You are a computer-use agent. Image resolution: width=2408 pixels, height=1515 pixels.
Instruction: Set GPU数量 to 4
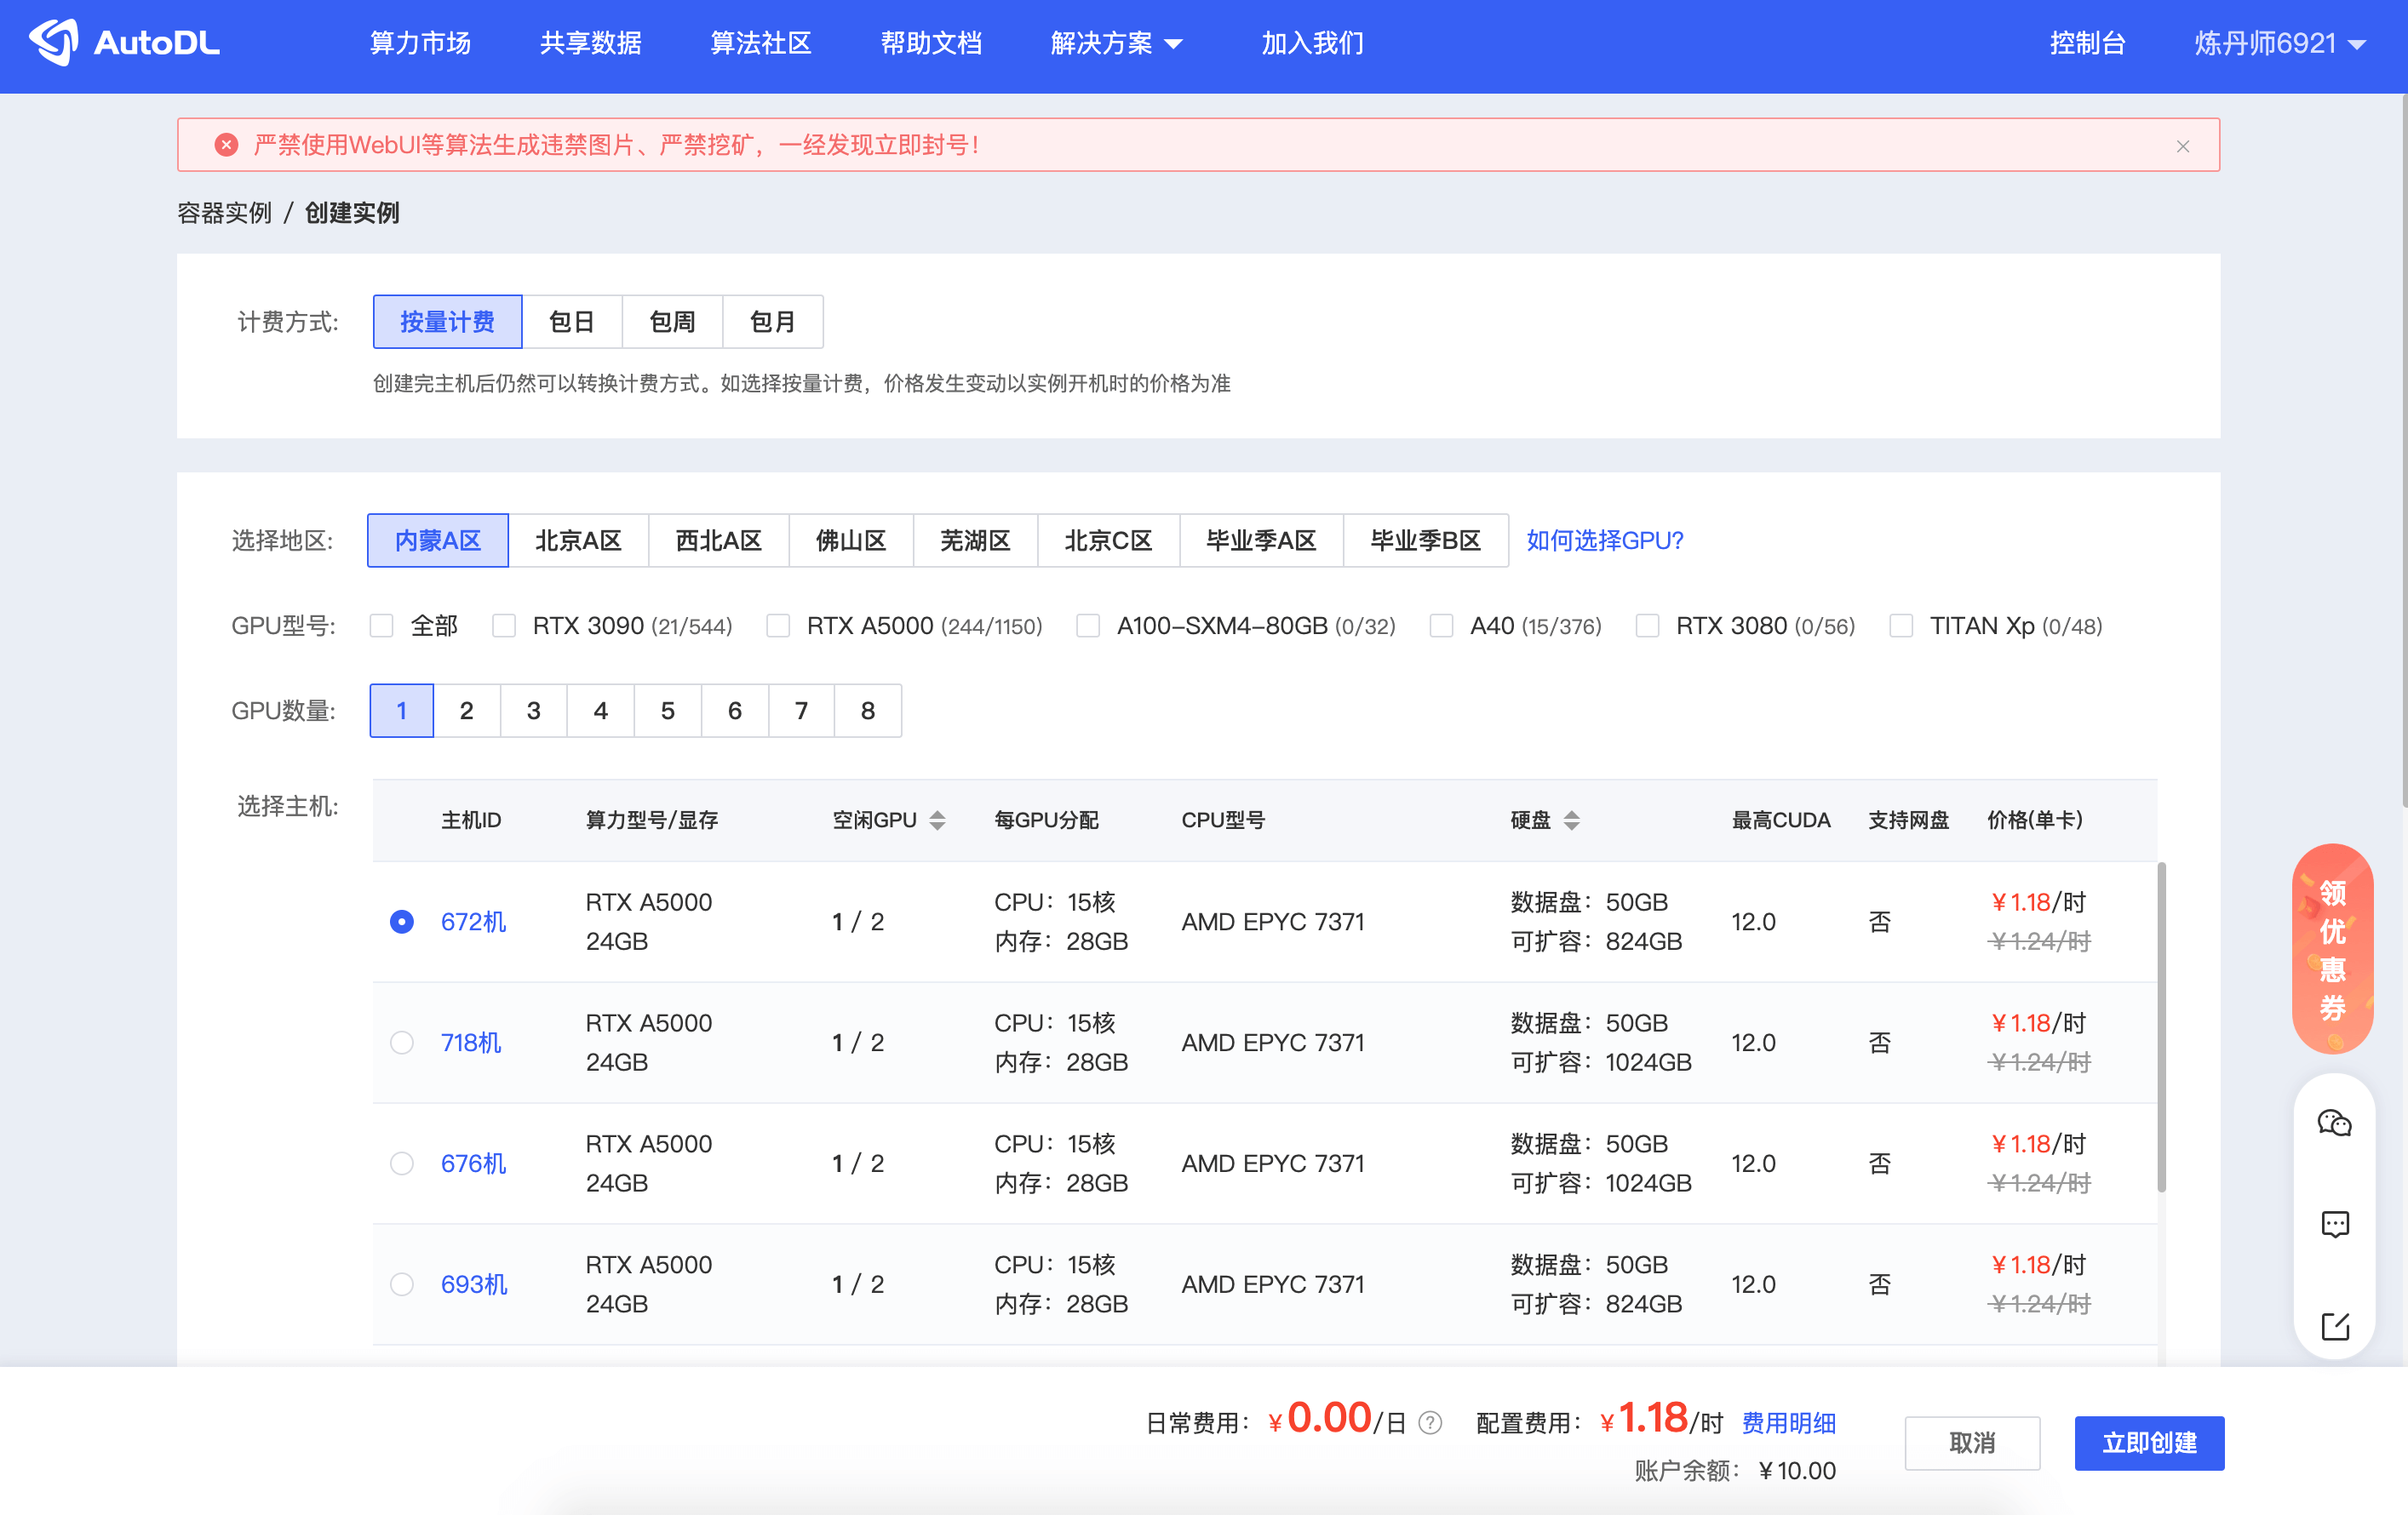(x=601, y=711)
